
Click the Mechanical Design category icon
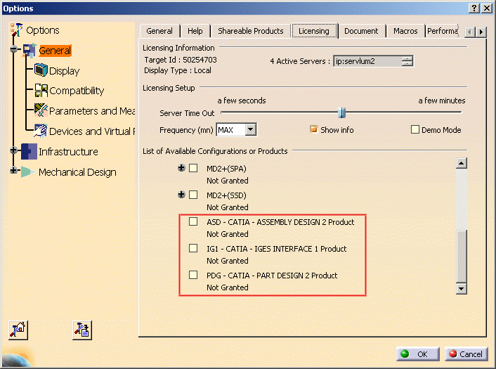point(29,171)
